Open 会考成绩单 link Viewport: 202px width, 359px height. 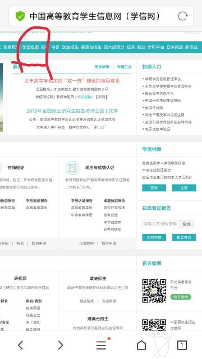(x=112, y=229)
